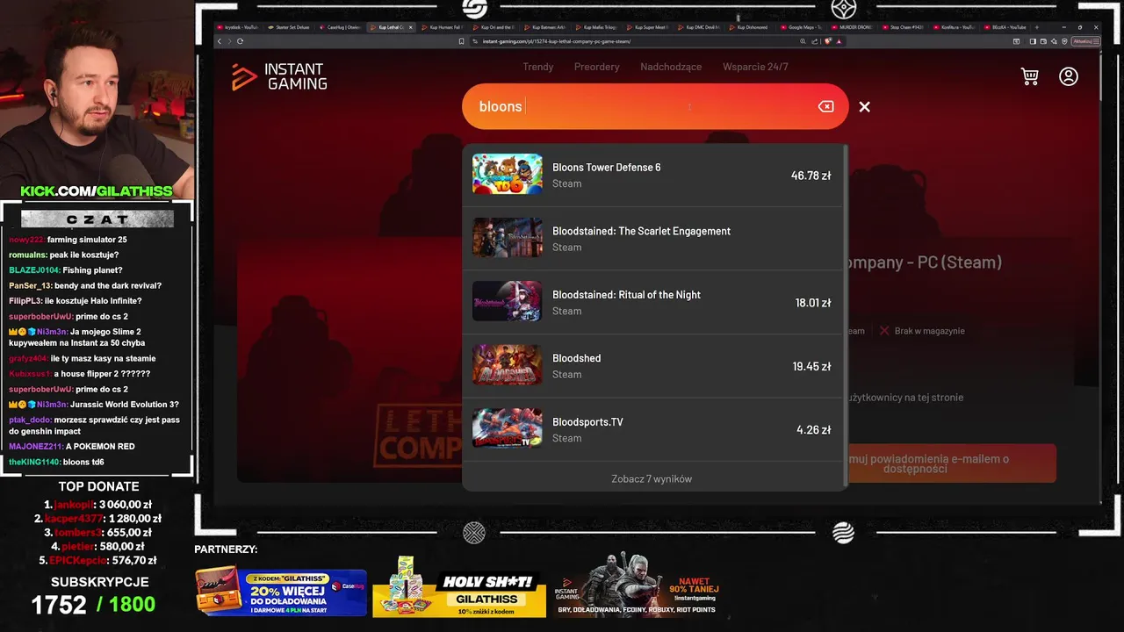1124x632 pixels.
Task: Click Bloodstained Ritual of the Night thumbnail
Action: pos(508,301)
